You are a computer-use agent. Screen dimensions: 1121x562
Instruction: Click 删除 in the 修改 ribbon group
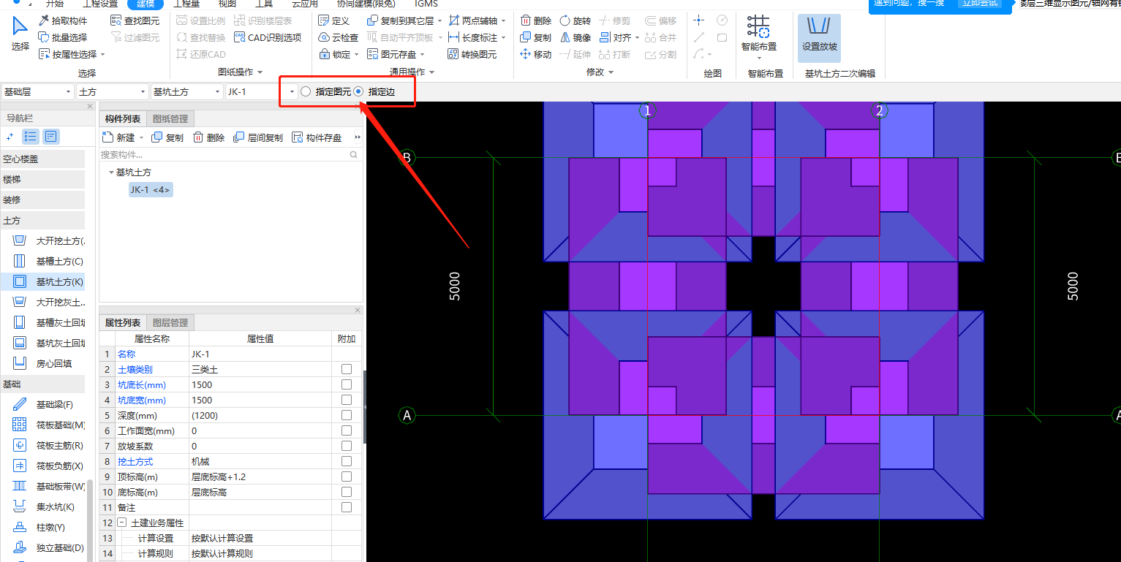536,20
